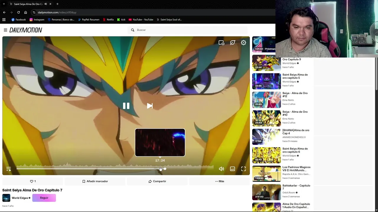Viewport: 378px width, 212px height.
Task: Click the 17:54 duration thumbnail
Action: (x=266, y=137)
